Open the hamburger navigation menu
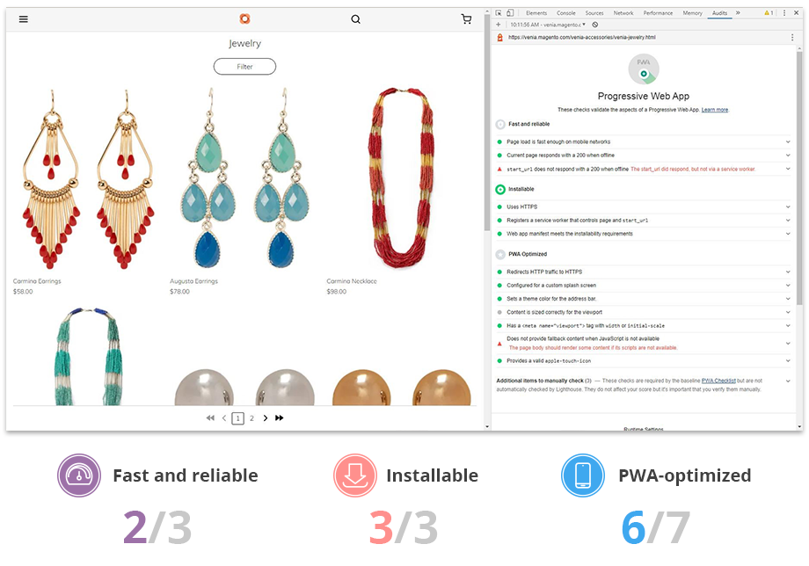The height and width of the screenshot is (566, 809). tap(23, 19)
